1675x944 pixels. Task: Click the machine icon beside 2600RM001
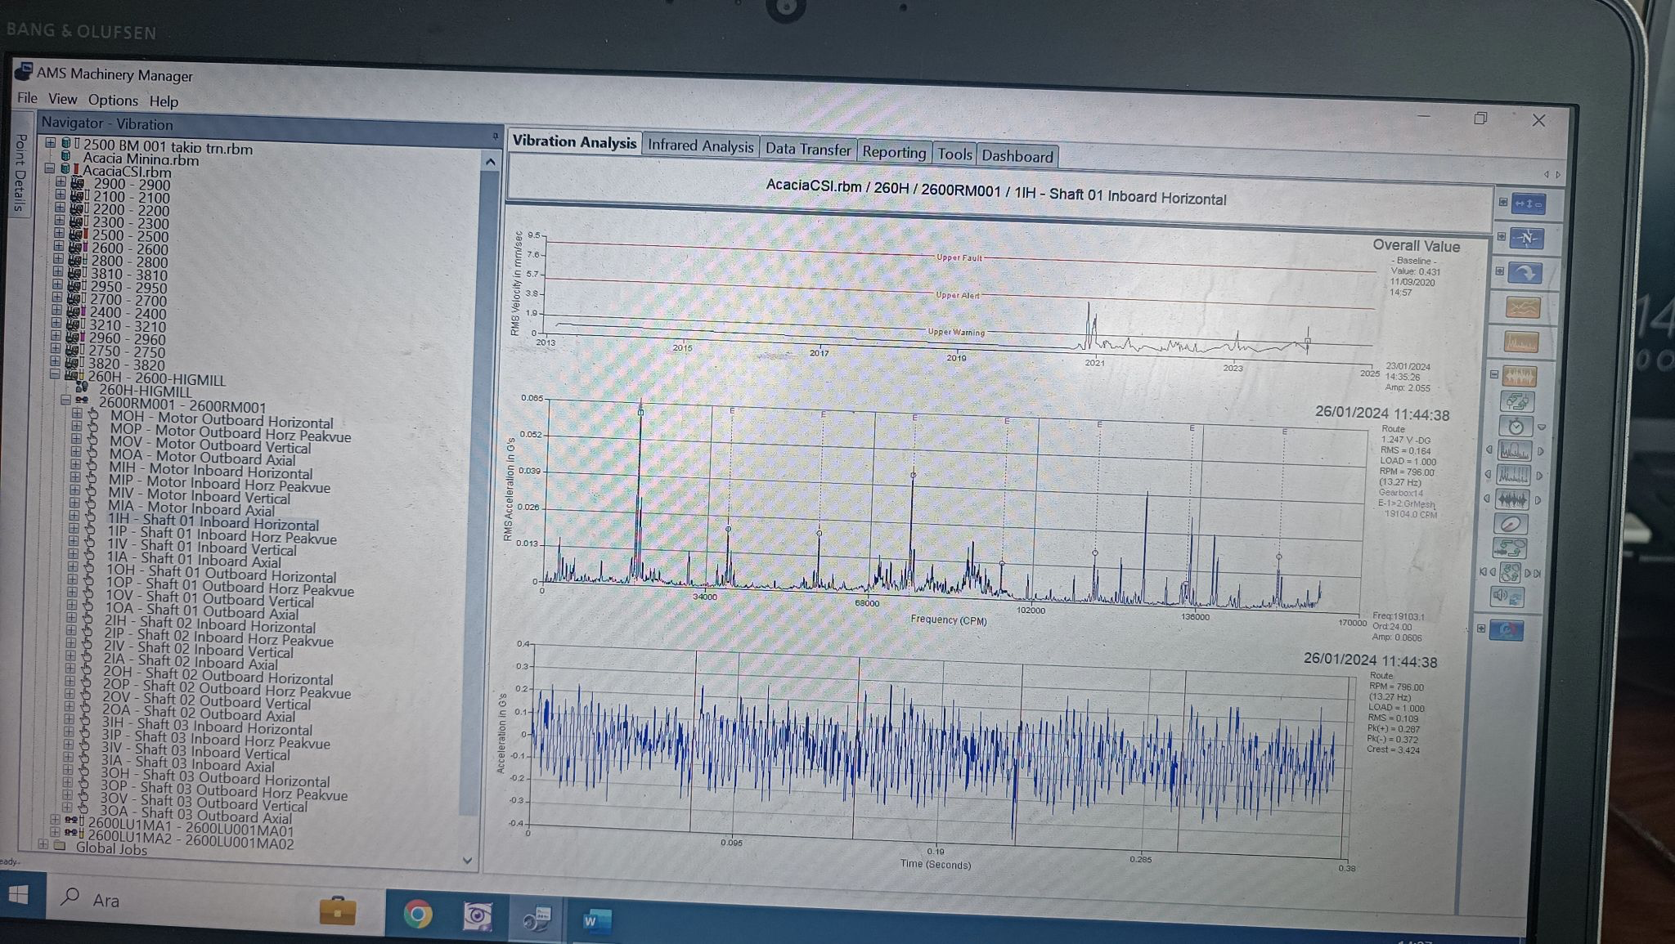82,401
